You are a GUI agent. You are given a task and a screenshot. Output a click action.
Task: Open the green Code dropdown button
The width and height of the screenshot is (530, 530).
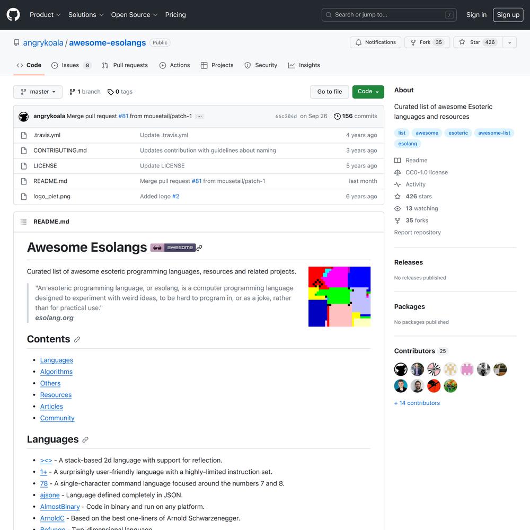(368, 92)
